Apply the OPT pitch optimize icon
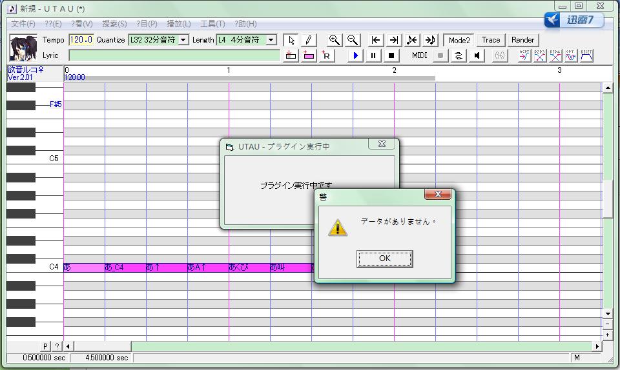Screen dimensions: 620x370 coord(570,55)
